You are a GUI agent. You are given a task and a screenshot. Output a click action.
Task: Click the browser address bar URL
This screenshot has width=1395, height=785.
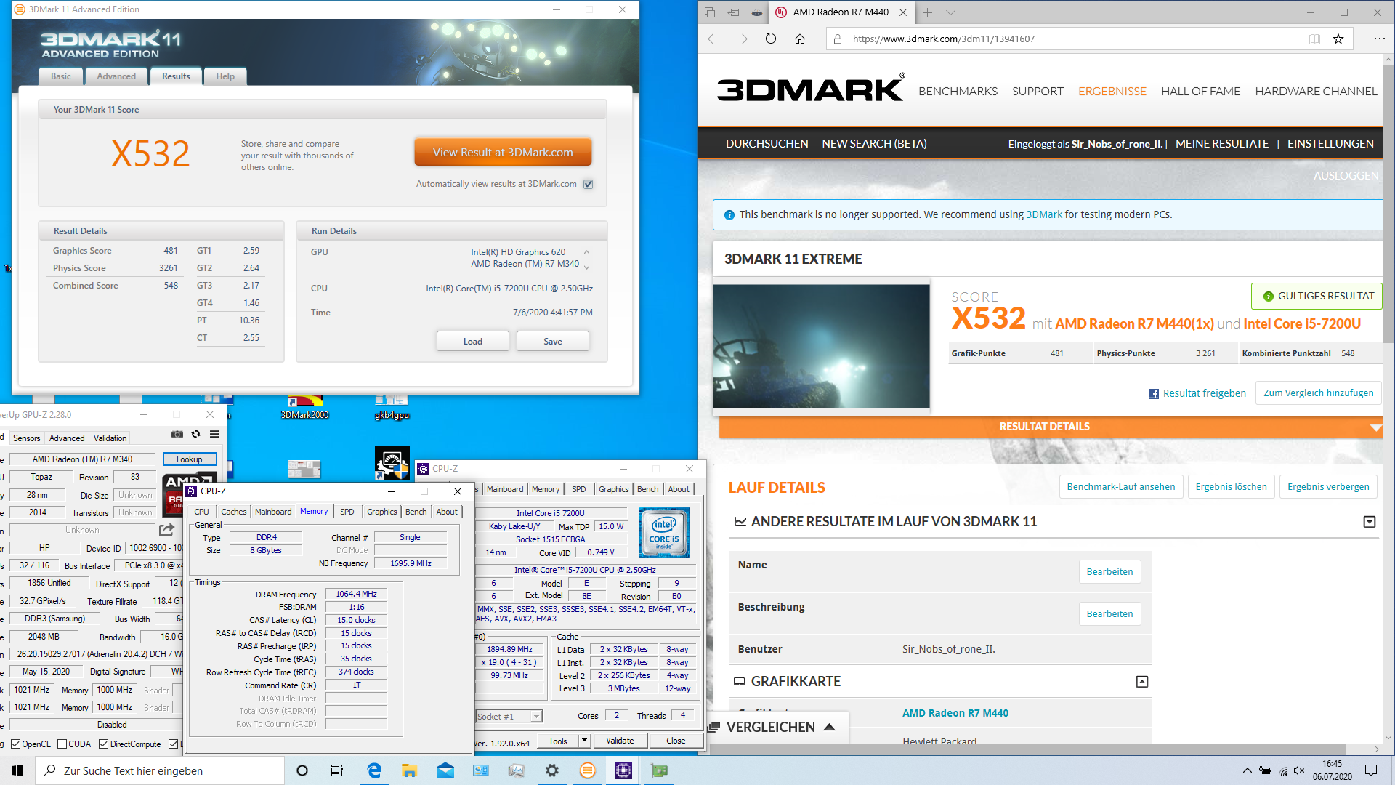coord(943,39)
